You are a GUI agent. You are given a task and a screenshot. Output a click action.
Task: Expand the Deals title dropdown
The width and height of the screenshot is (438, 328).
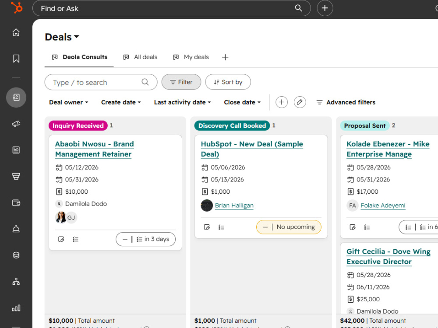pos(62,37)
